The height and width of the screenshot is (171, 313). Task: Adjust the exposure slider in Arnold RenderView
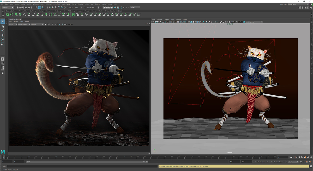[x=68, y=24]
